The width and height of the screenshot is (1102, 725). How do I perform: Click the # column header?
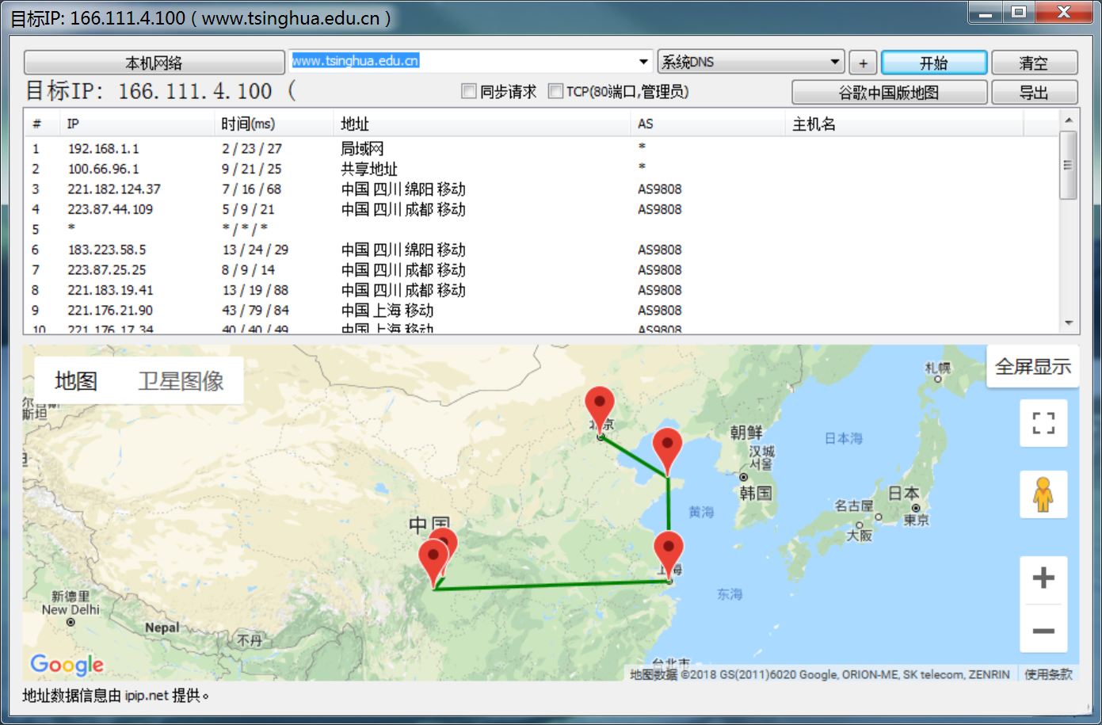pos(42,124)
